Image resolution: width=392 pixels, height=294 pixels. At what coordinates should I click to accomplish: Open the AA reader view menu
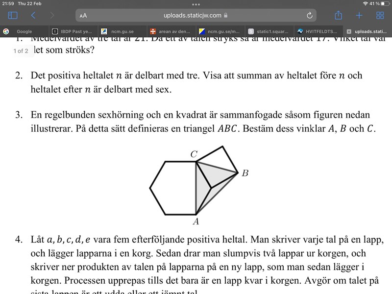83,16
